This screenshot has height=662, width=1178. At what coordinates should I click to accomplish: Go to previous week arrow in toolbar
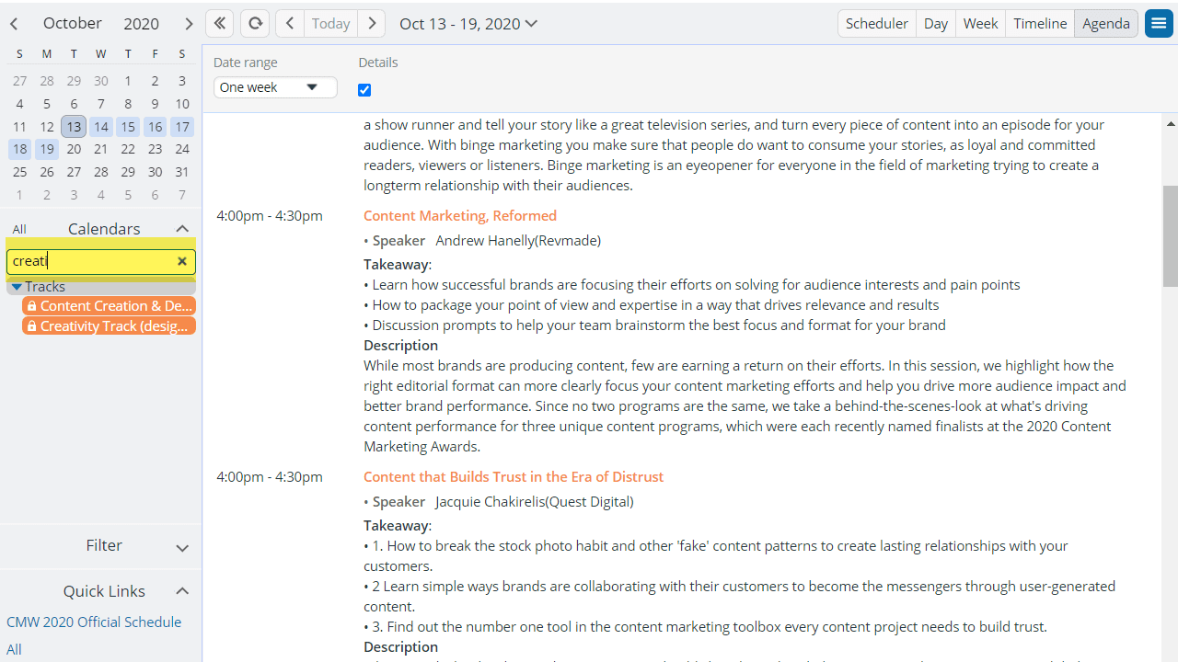(290, 24)
